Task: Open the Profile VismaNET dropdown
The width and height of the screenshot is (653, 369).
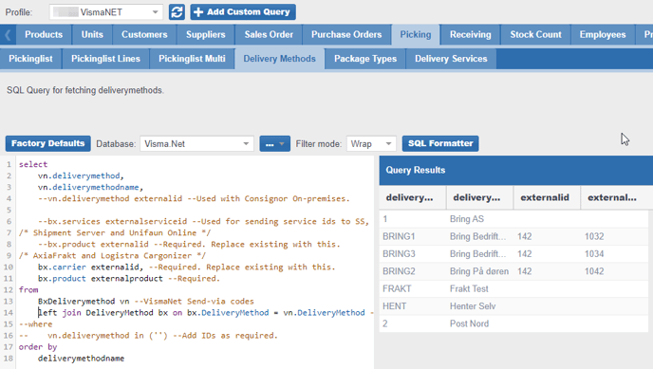Action: coord(105,12)
